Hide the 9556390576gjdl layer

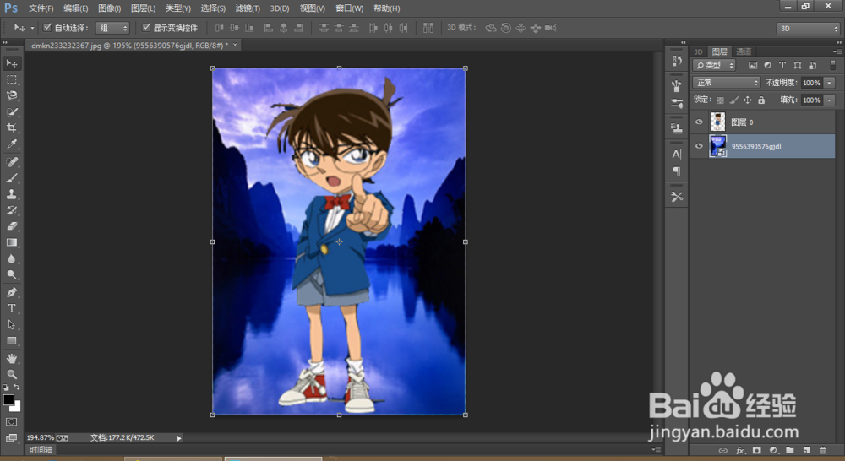pyautogui.click(x=699, y=146)
